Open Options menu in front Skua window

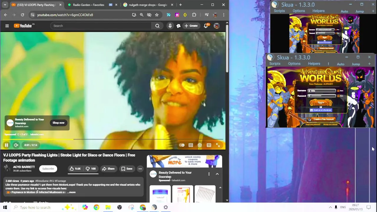click(294, 64)
